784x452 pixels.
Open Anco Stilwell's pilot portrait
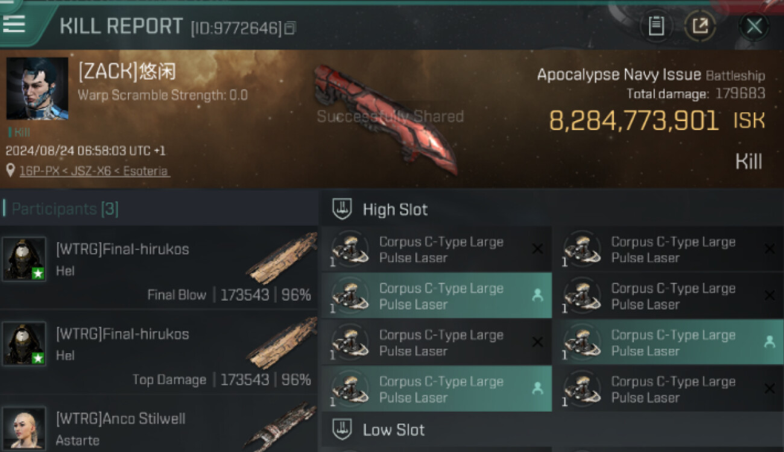24,428
